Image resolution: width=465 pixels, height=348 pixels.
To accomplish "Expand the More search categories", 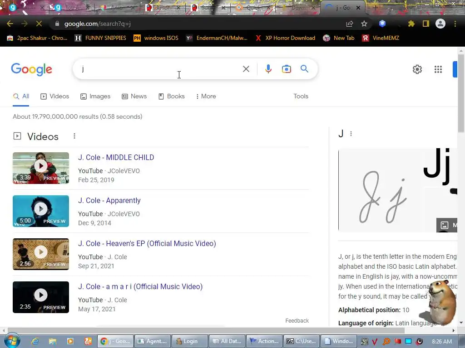I will click(x=206, y=96).
